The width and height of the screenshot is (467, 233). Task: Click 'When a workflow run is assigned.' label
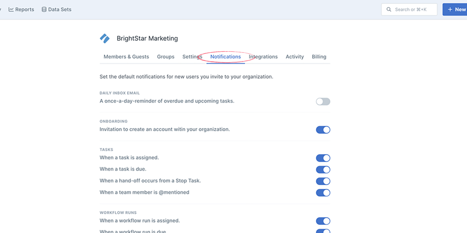pos(140,221)
